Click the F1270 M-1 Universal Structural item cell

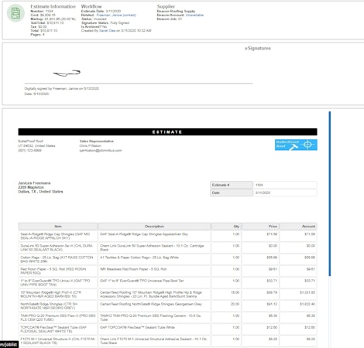tap(58, 341)
